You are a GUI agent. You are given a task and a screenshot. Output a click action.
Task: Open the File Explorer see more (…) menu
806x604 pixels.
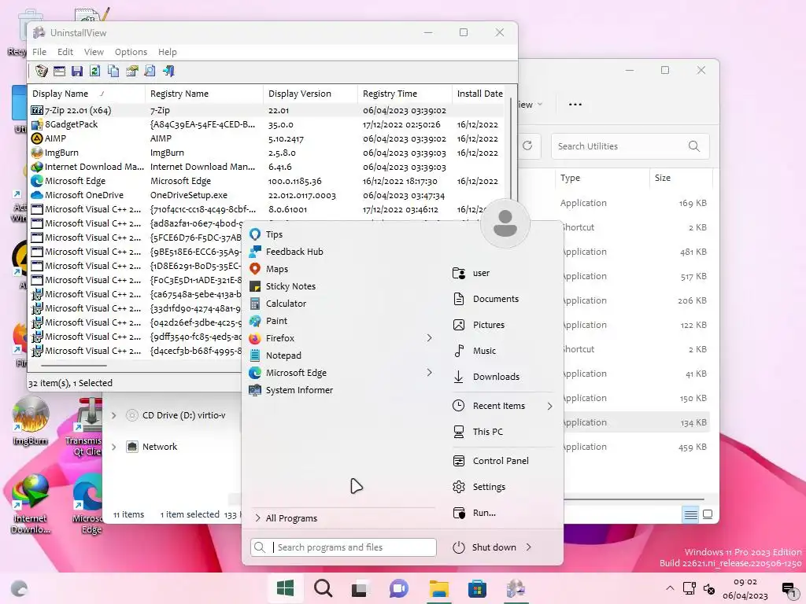[575, 105]
